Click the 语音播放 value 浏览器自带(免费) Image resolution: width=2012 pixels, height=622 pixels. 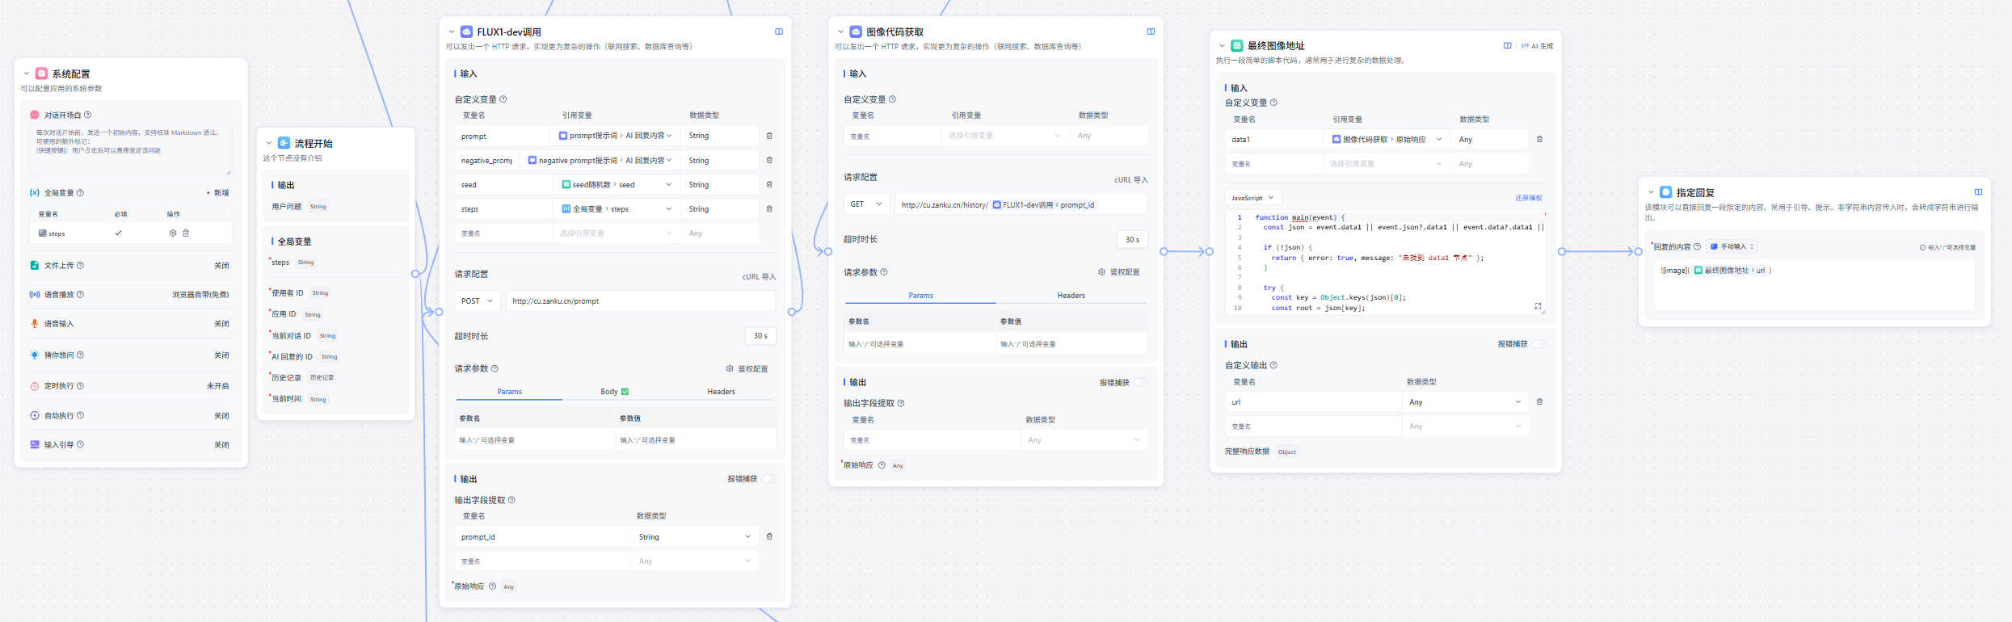[200, 295]
